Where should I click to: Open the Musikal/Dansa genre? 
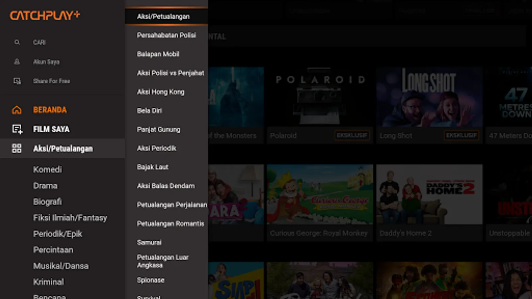61,266
